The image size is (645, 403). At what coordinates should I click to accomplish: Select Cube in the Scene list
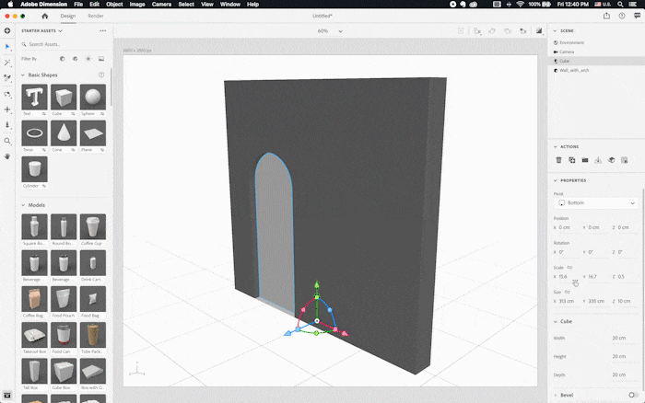[x=596, y=61]
